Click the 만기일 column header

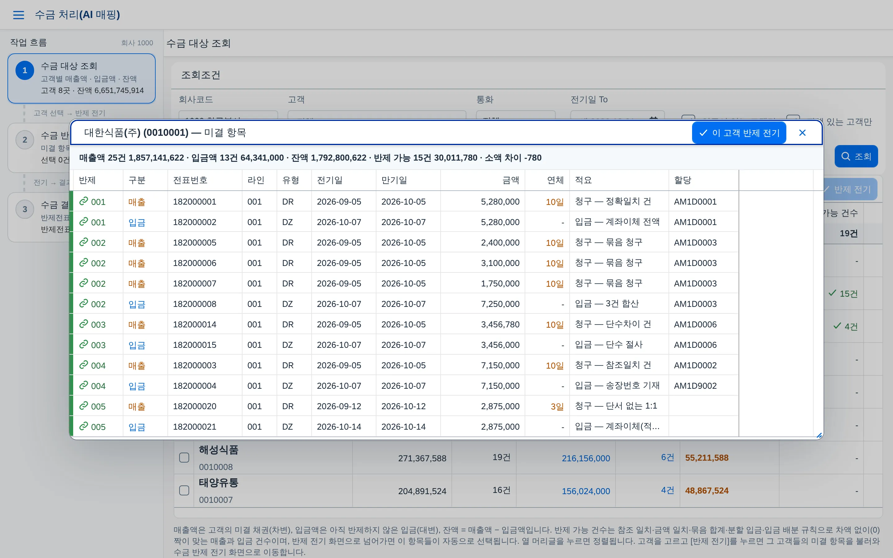(x=408, y=180)
